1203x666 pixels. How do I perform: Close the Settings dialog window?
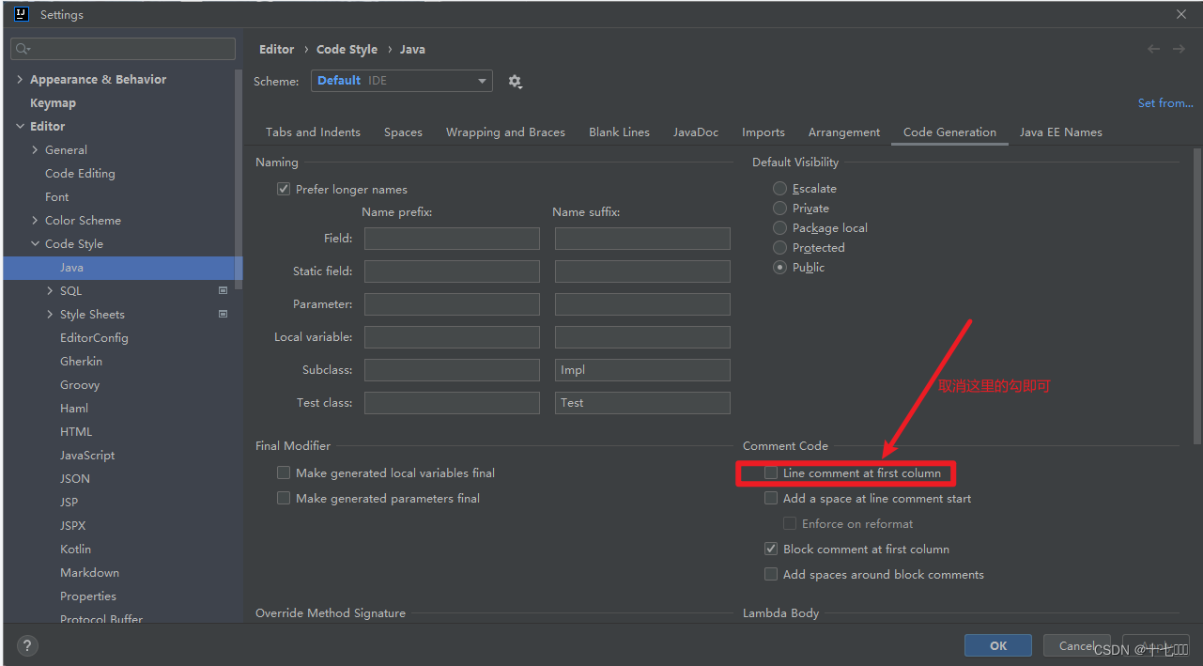(x=1181, y=14)
